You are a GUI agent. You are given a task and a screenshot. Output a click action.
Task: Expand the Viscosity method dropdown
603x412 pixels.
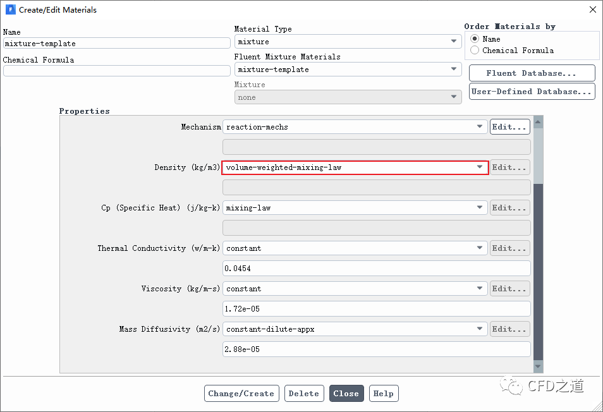click(355, 289)
